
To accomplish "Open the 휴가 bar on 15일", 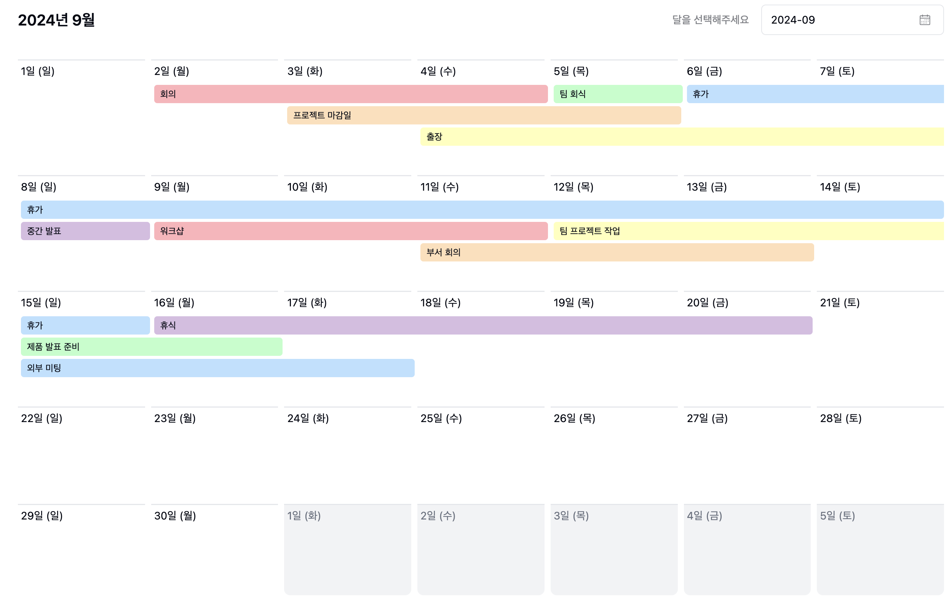I will (x=85, y=325).
